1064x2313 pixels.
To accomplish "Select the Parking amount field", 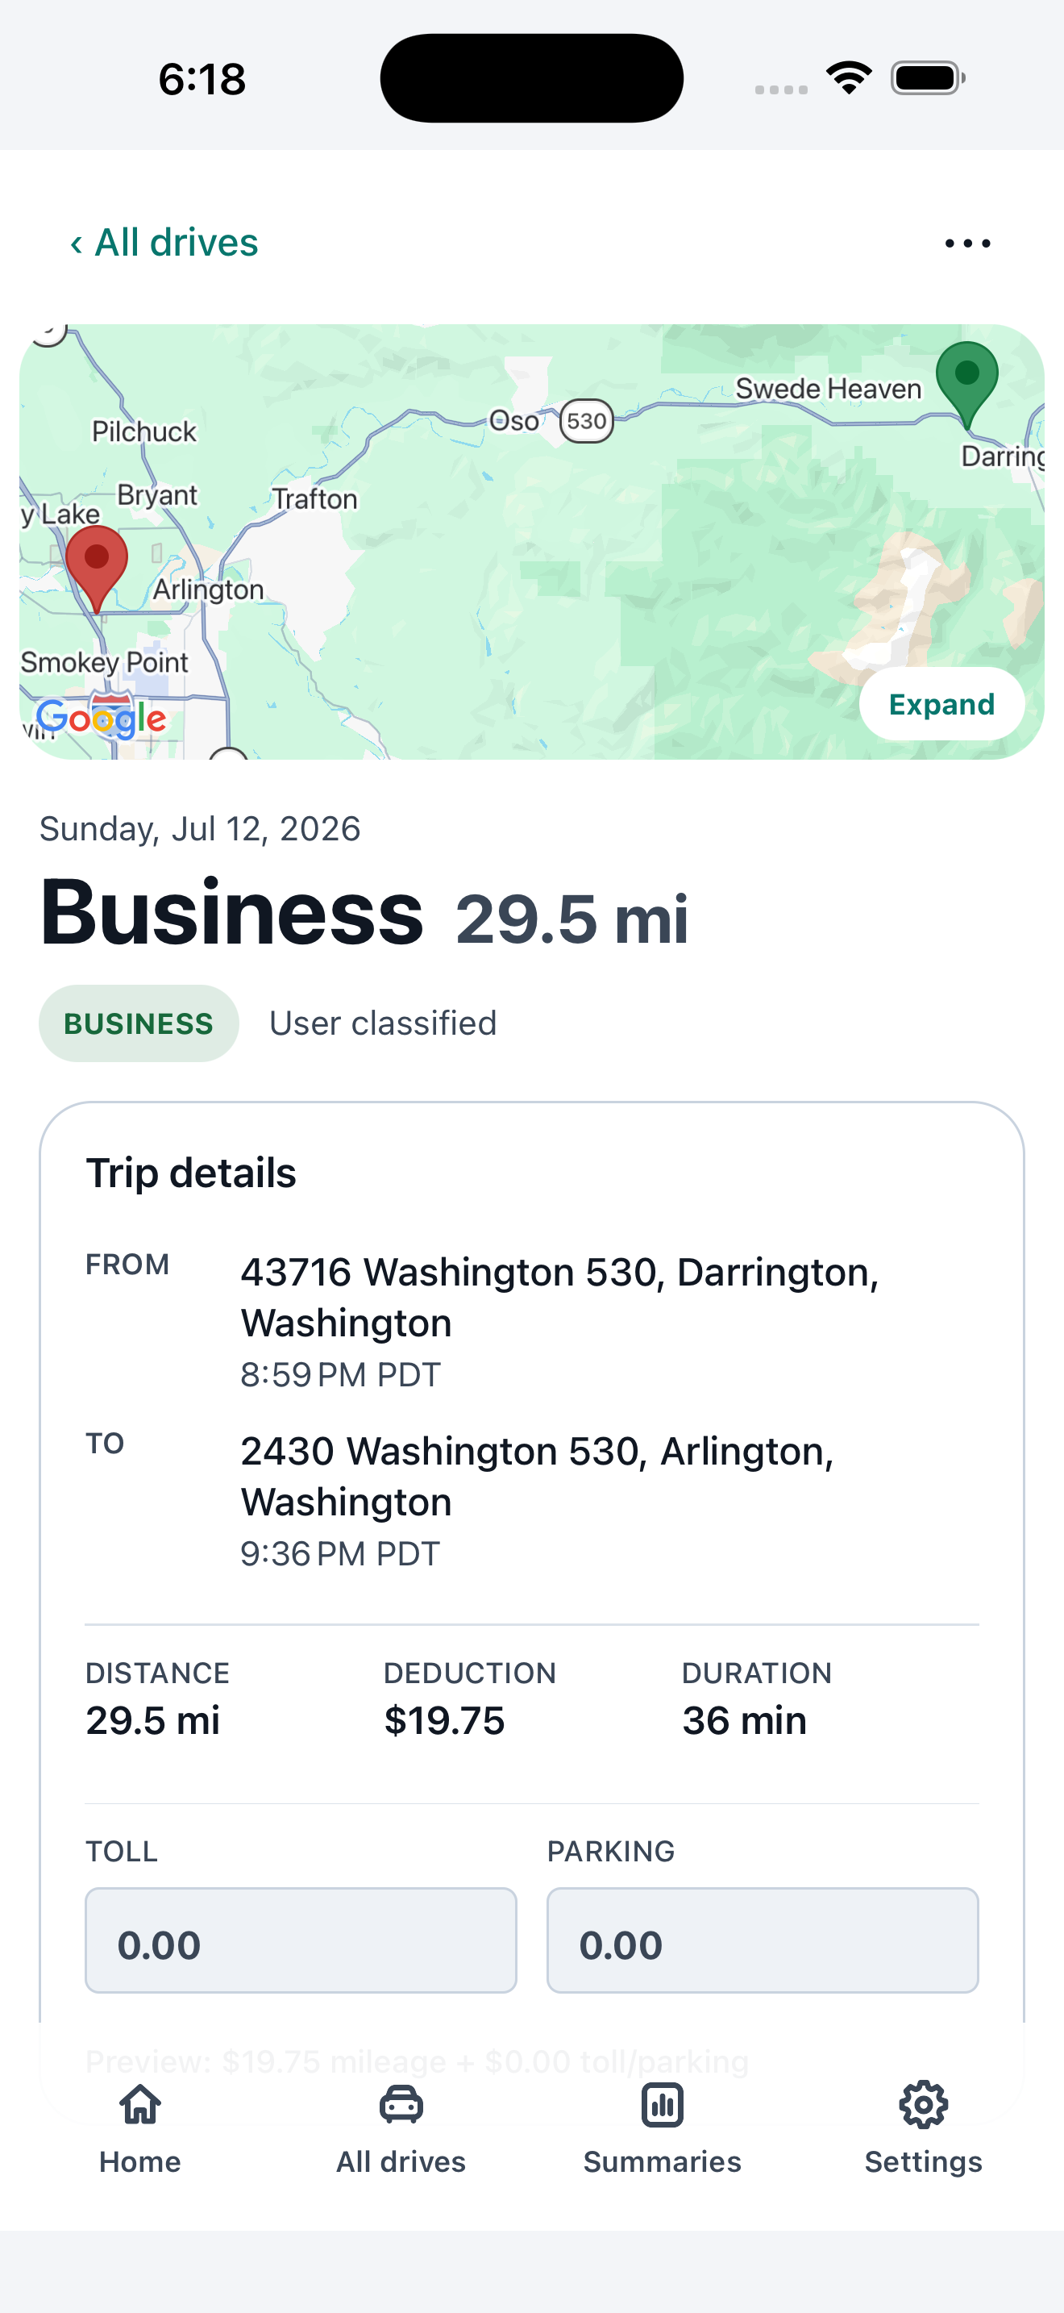I will (763, 1940).
